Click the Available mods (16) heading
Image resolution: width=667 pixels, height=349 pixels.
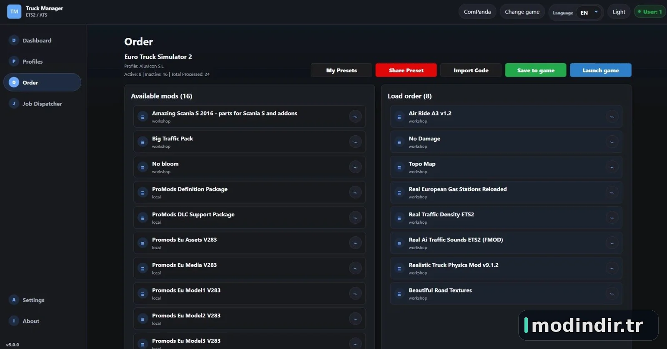pyautogui.click(x=162, y=96)
